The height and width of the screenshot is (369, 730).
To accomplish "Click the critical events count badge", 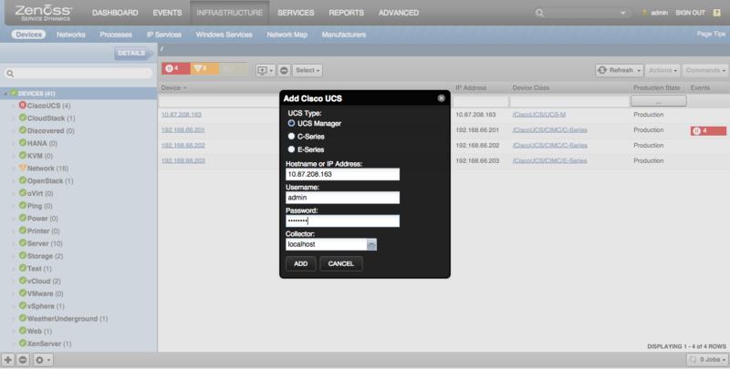I will (176, 68).
